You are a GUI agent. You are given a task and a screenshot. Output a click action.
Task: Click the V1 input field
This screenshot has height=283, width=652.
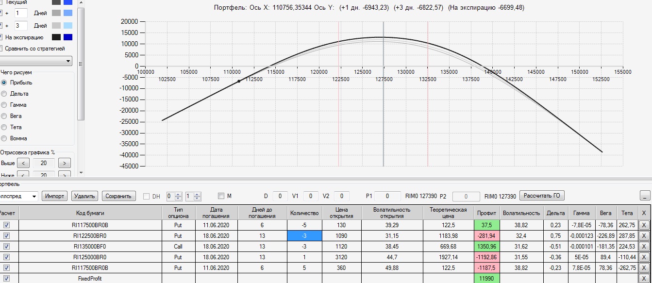[x=311, y=196]
